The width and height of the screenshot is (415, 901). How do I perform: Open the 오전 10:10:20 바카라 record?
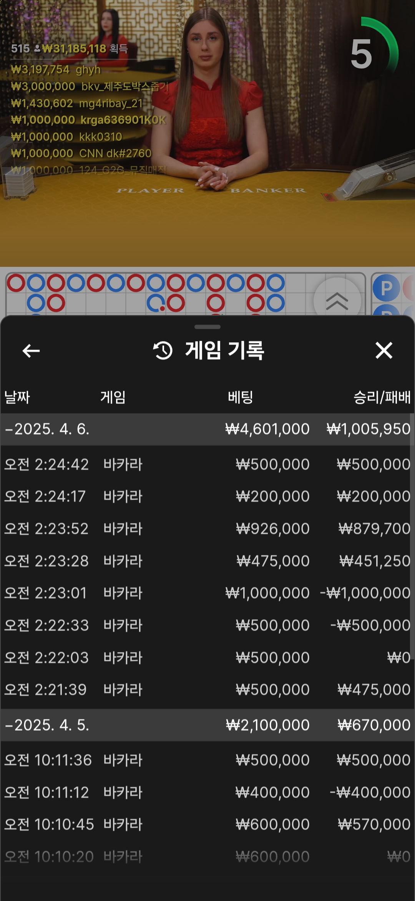point(207,857)
